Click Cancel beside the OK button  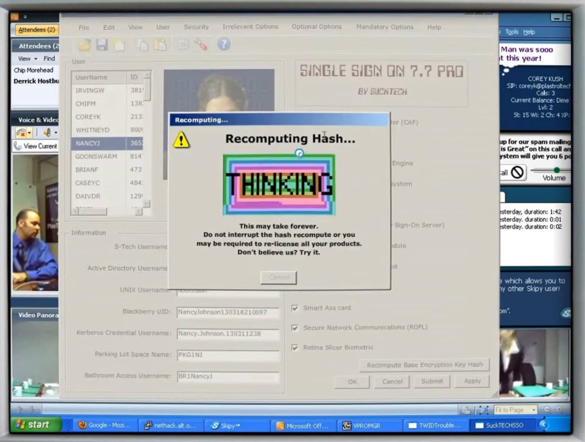coord(392,382)
